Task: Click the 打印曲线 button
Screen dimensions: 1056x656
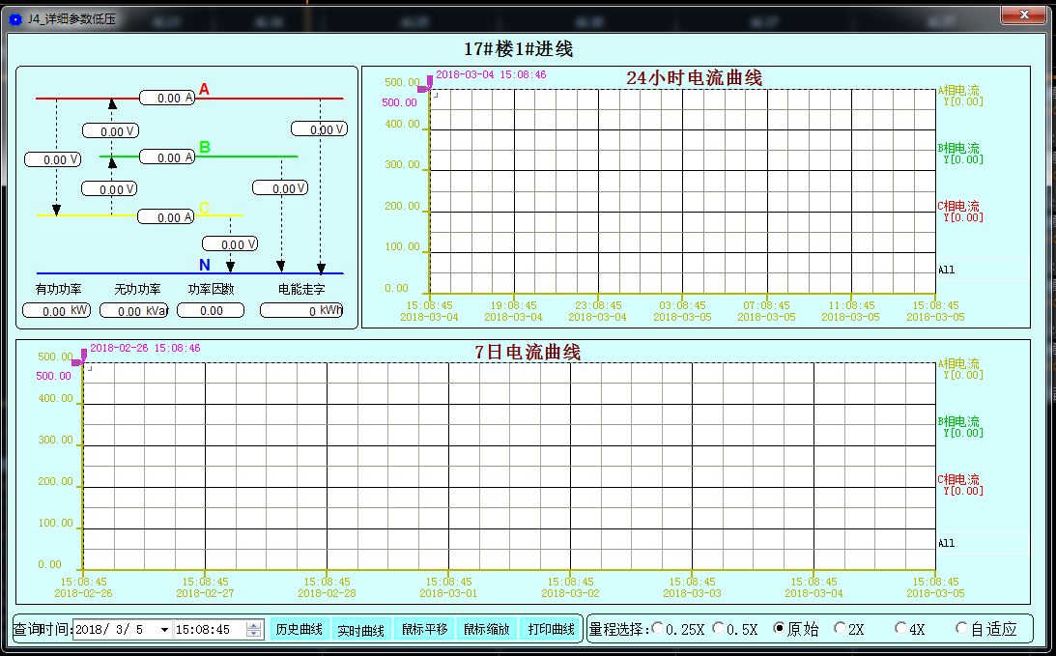Action: 551,629
